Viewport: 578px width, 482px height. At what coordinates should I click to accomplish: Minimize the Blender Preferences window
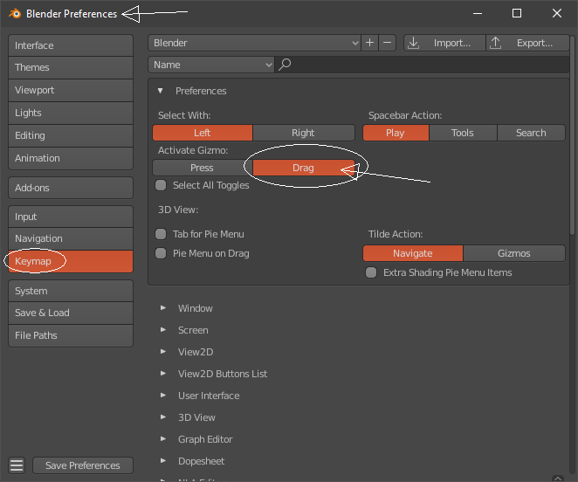[x=478, y=13]
